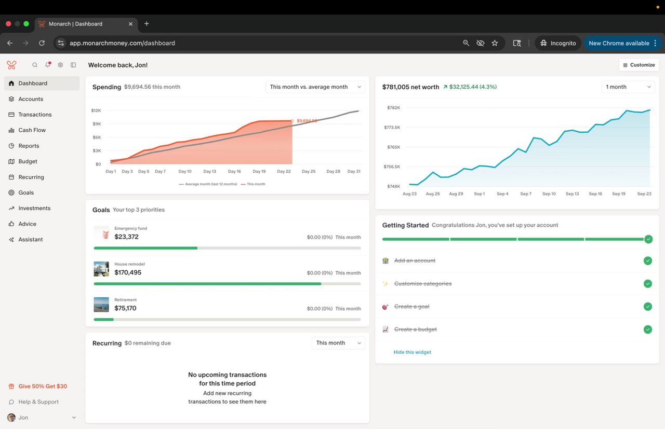Collapse the sidebar with the panel icon
Viewport: 665px width, 429px height.
click(x=73, y=65)
